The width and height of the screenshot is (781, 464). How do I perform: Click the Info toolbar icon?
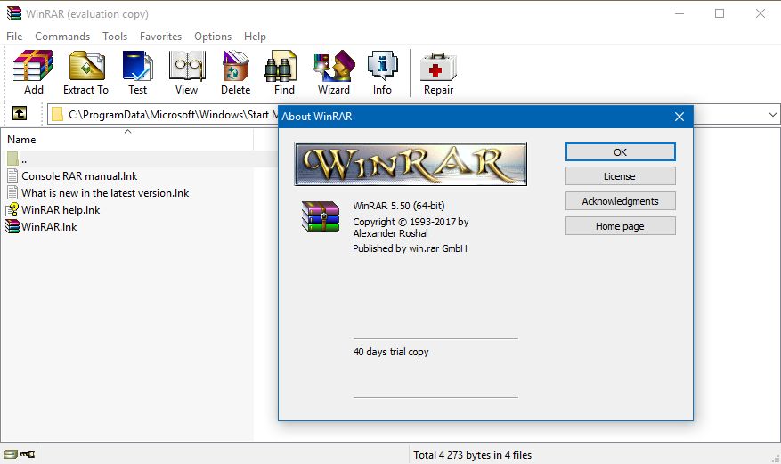[383, 66]
